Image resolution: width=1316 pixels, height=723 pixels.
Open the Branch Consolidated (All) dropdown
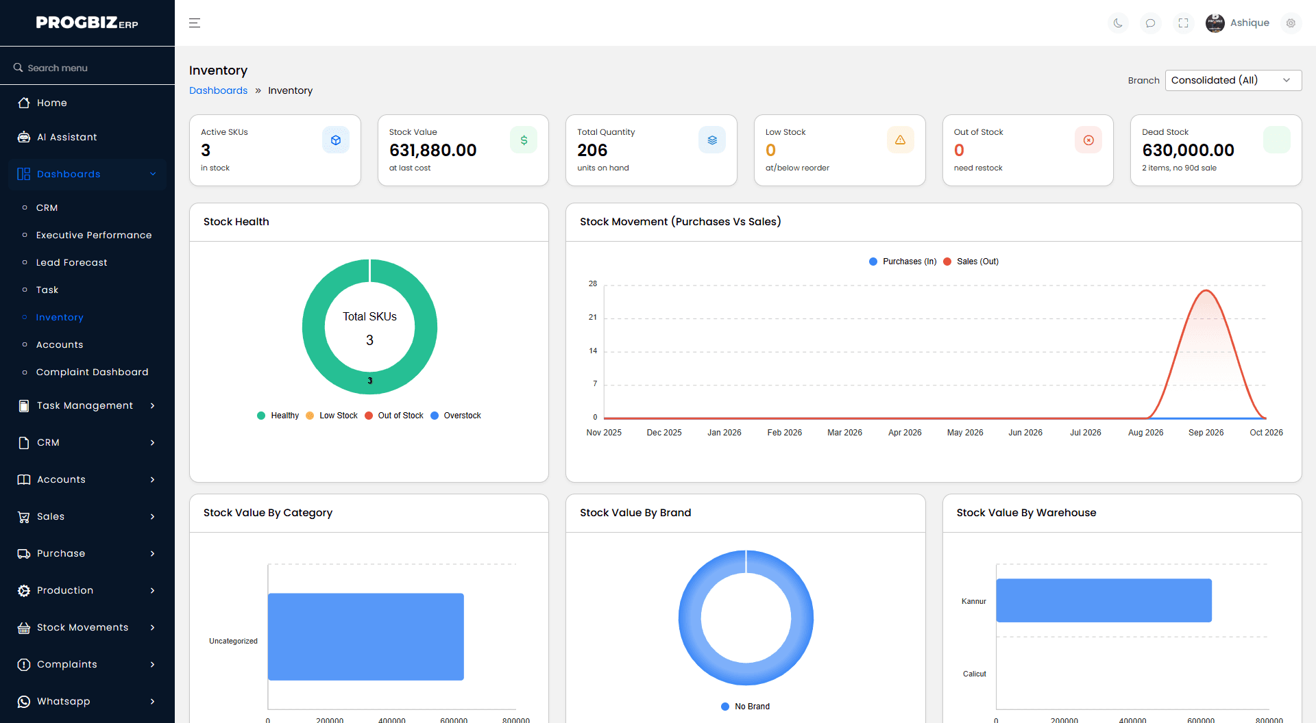[1233, 80]
